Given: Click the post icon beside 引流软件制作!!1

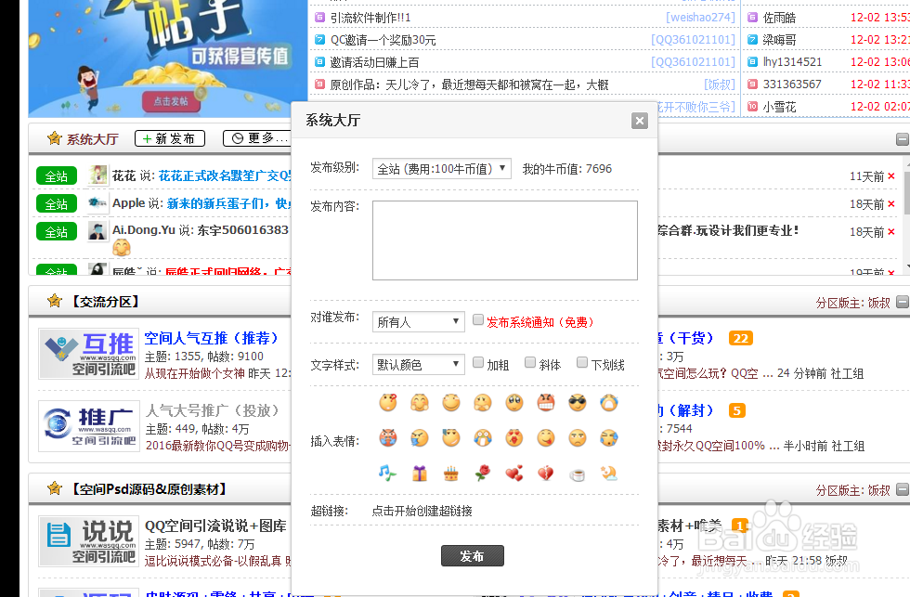Looking at the screenshot, I should pos(319,18).
